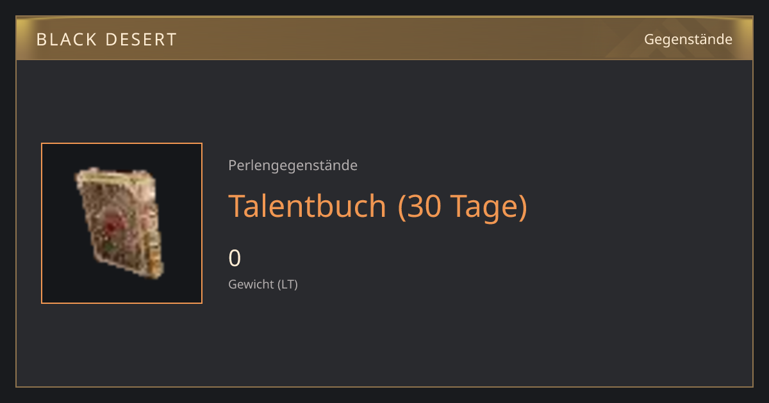The width and height of the screenshot is (769, 403).
Task: Click the Gewicht (LT) label
Action: pyautogui.click(x=263, y=285)
